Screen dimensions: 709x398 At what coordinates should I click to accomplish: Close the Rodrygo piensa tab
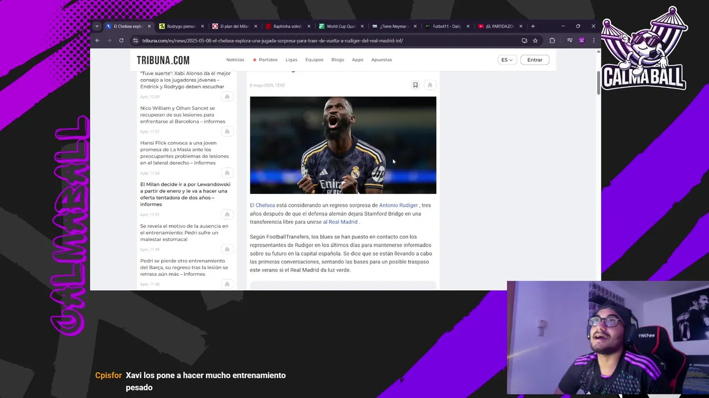tap(202, 26)
